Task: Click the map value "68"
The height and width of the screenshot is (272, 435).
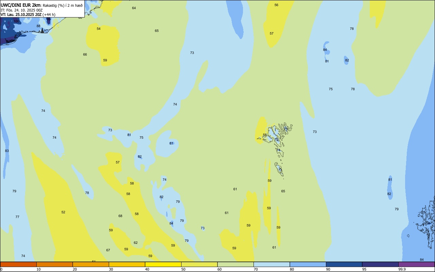Action: (120, 216)
